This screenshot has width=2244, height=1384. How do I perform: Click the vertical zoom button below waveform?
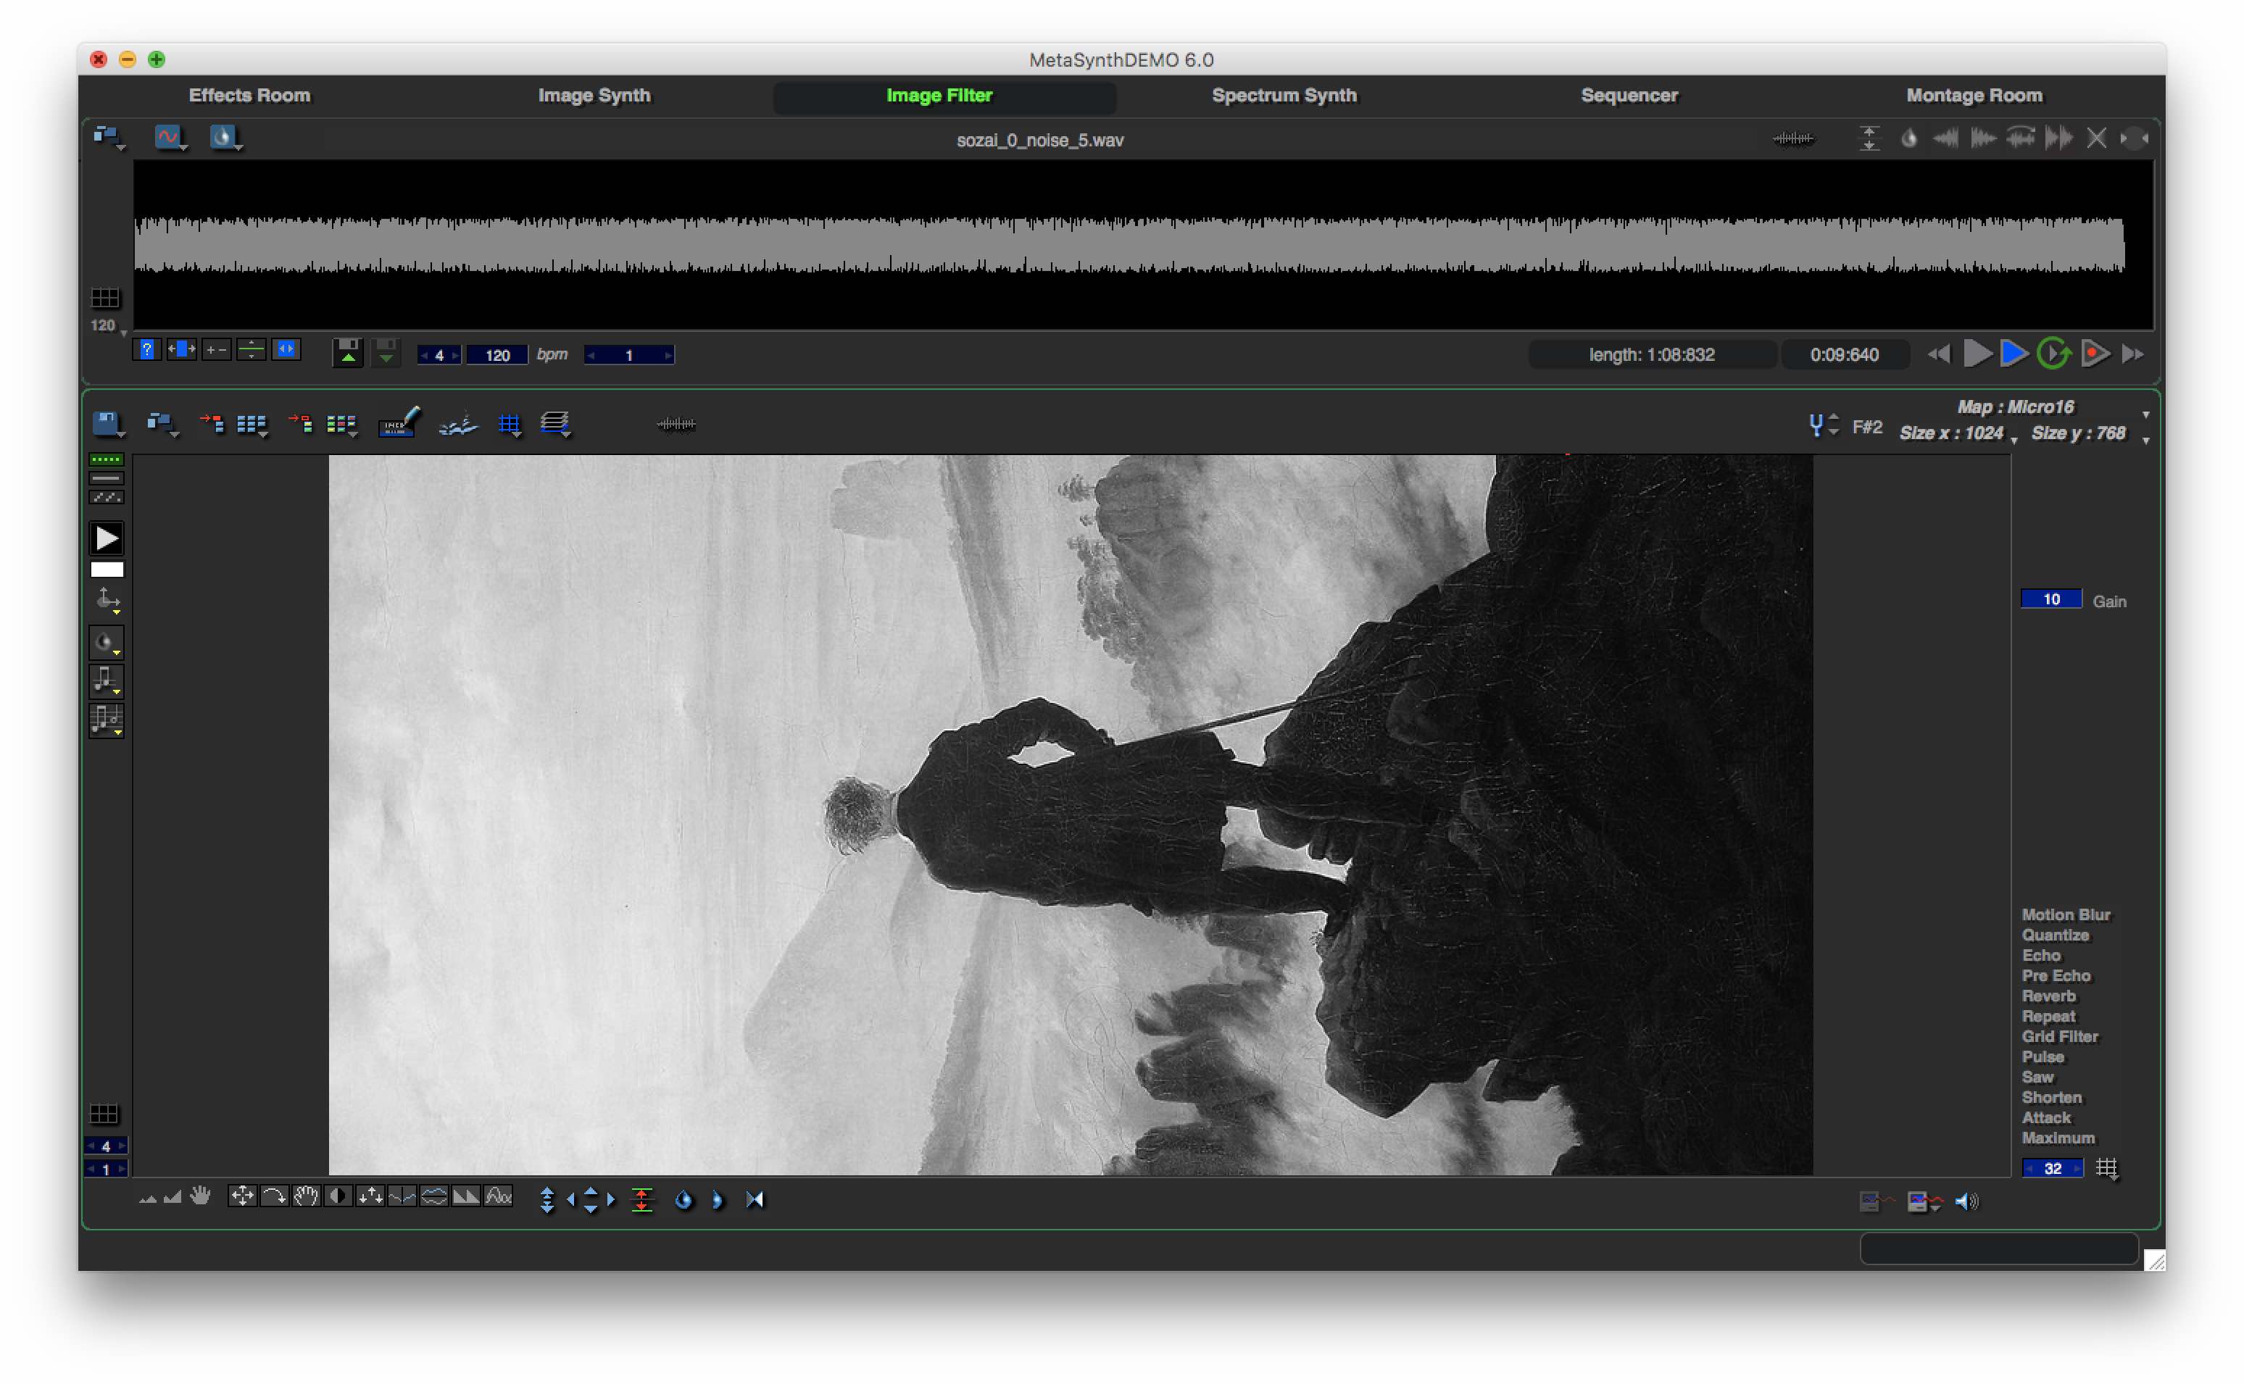pyautogui.click(x=251, y=350)
